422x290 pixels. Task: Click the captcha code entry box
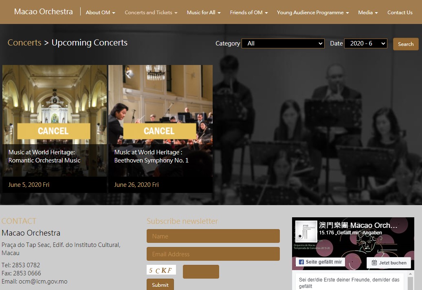point(201,272)
